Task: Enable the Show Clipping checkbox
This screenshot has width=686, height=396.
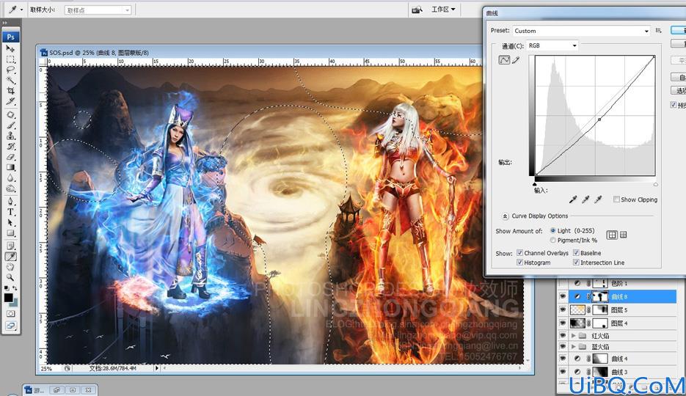Action: tap(616, 199)
